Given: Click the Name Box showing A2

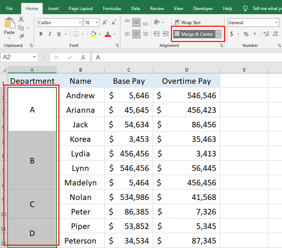Looking at the screenshot, I should (16, 57).
